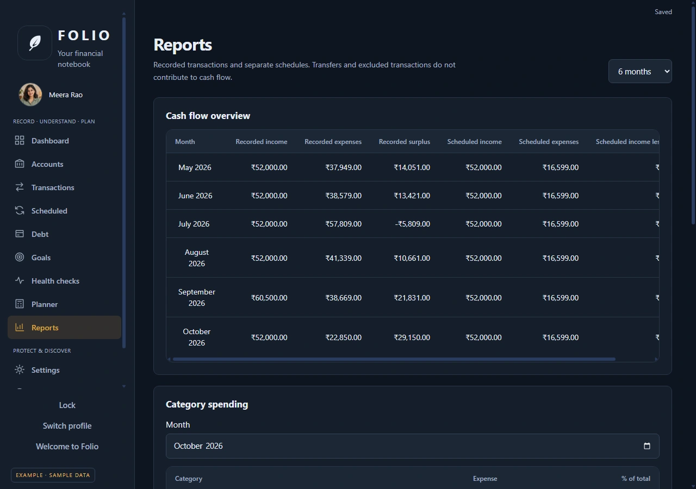
Task: Click the Reports bar chart icon
Action: [x=20, y=328]
